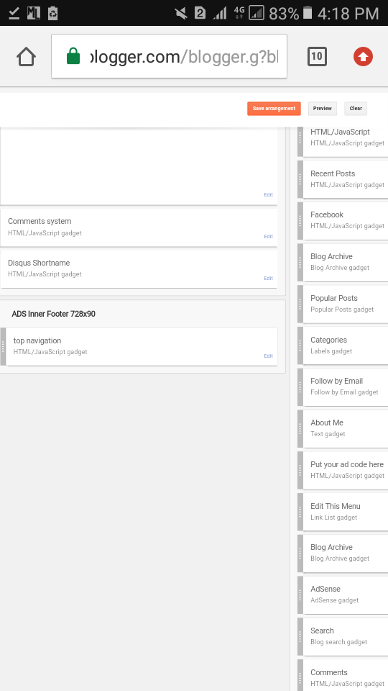Select the Edit This Menu link list gadget
Viewport: 388px width, 691px height.
tap(346, 512)
